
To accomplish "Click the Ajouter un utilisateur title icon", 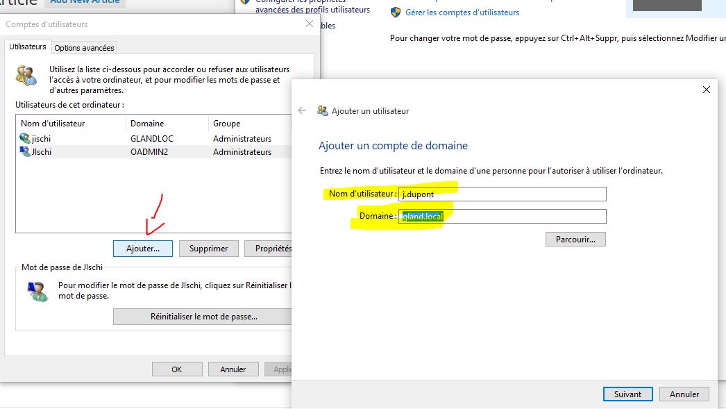I will point(322,110).
